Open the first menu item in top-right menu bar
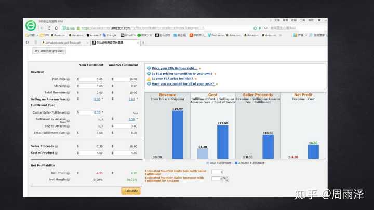374x210 pixels. (x=277, y=20)
